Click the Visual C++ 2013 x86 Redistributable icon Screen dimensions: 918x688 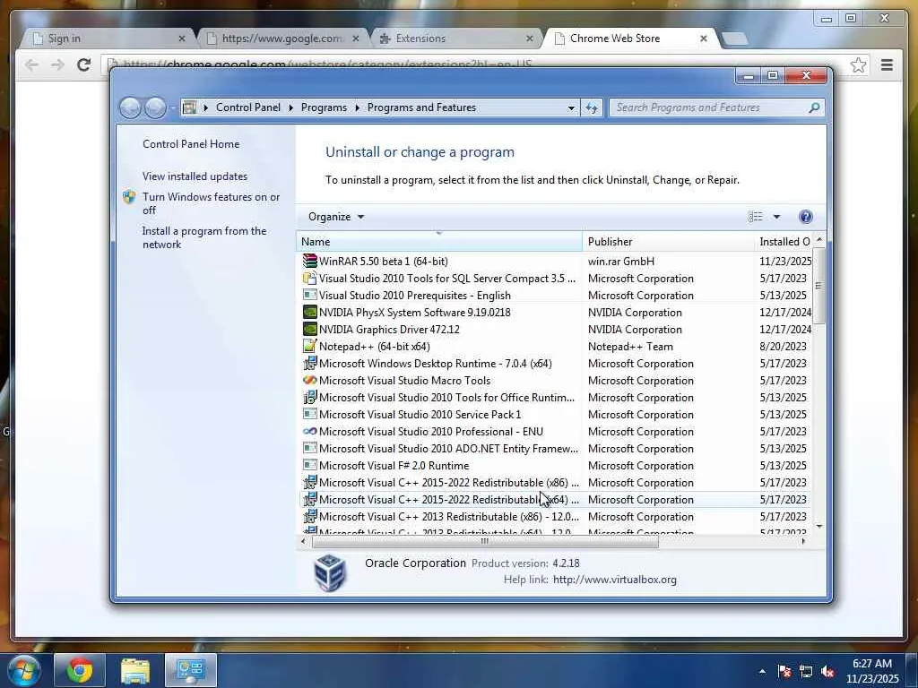(309, 517)
